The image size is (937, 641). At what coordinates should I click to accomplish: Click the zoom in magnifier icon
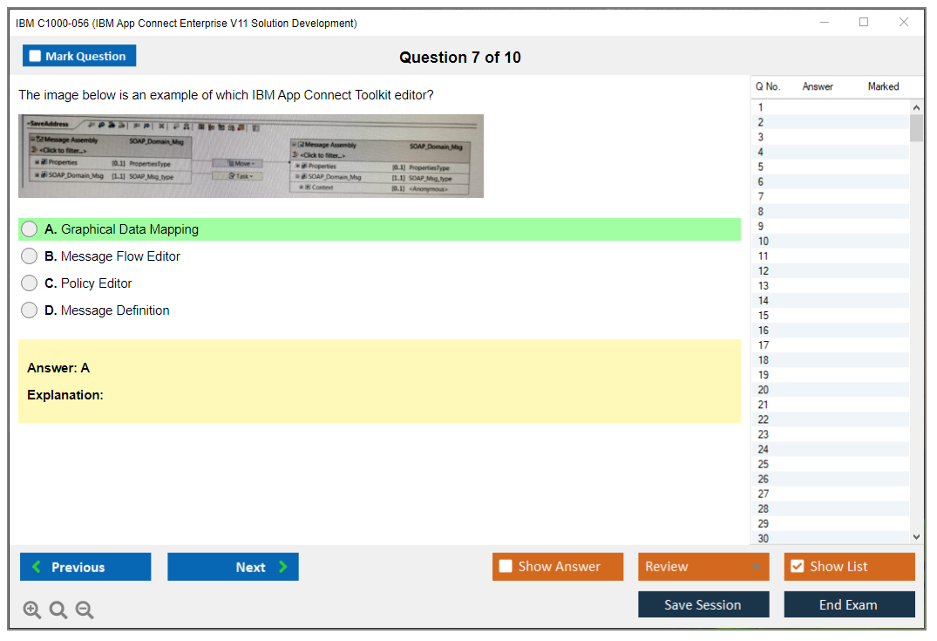(x=32, y=610)
